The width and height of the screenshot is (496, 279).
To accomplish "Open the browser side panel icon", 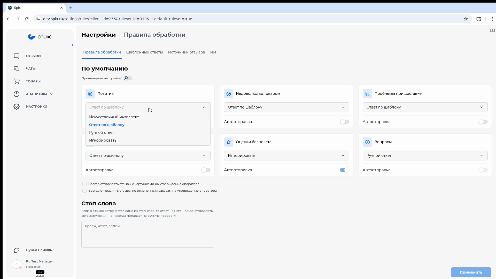I will click(479, 19).
